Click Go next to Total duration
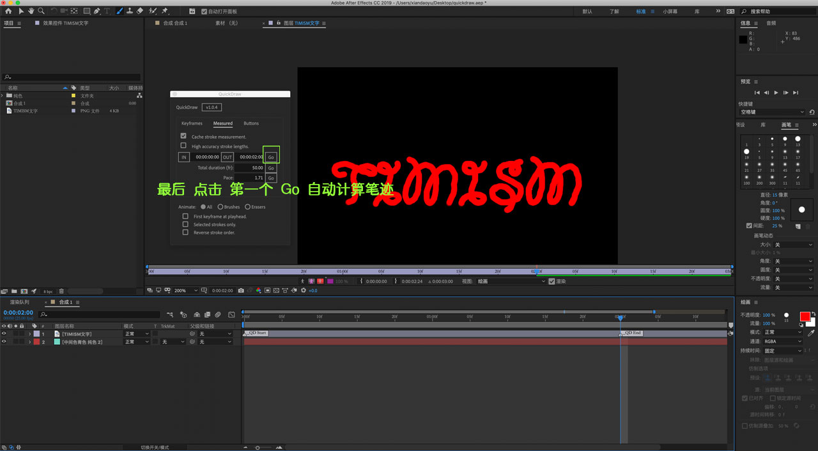This screenshot has width=818, height=451. tap(271, 168)
